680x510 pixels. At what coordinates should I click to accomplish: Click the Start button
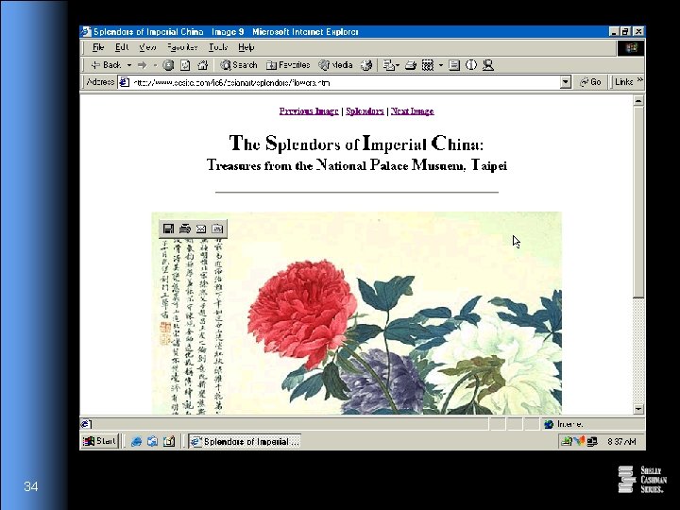pyautogui.click(x=100, y=441)
